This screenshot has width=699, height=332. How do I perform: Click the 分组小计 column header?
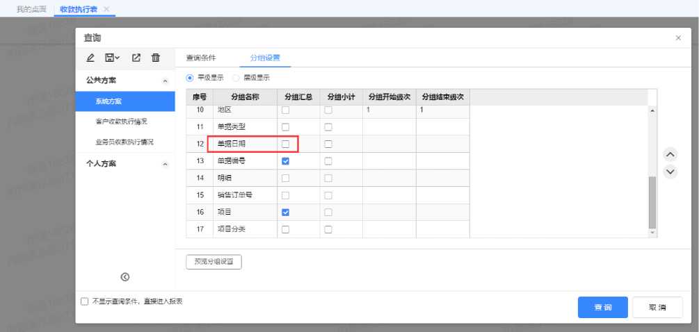(341, 97)
